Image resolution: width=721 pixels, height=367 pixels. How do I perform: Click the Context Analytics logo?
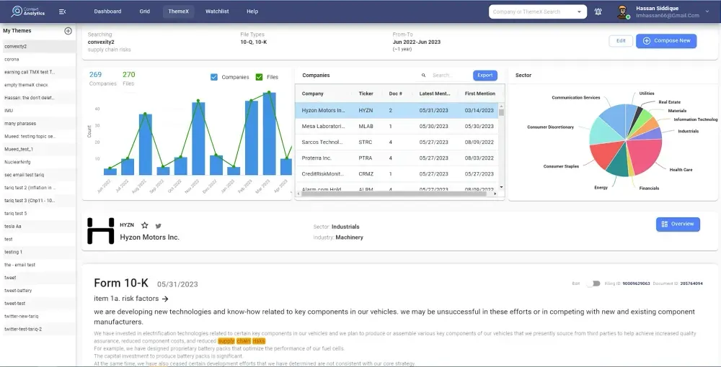[x=29, y=12]
